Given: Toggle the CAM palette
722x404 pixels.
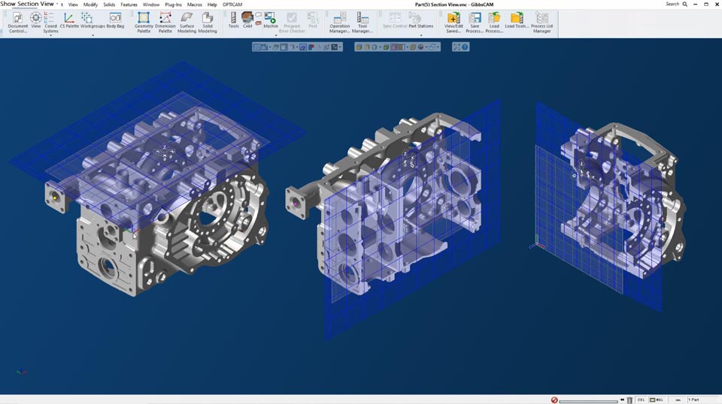Looking at the screenshot, I should (x=247, y=20).
